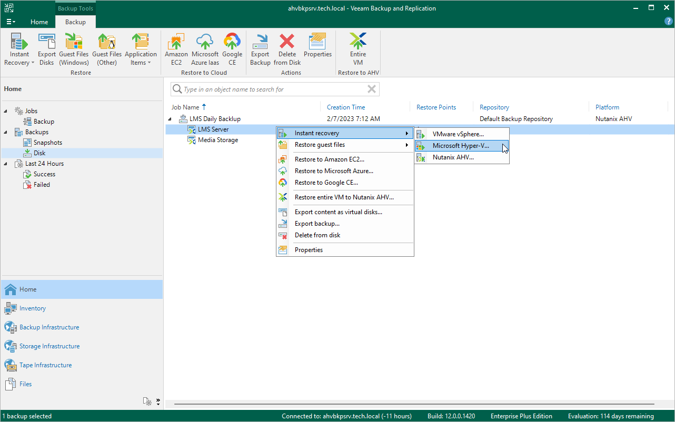Launch Guest Files (Windows) restore
This screenshot has height=422, width=675.
click(x=74, y=49)
